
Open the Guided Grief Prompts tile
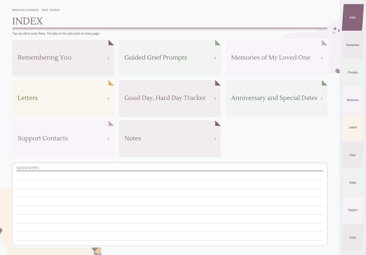pos(170,58)
